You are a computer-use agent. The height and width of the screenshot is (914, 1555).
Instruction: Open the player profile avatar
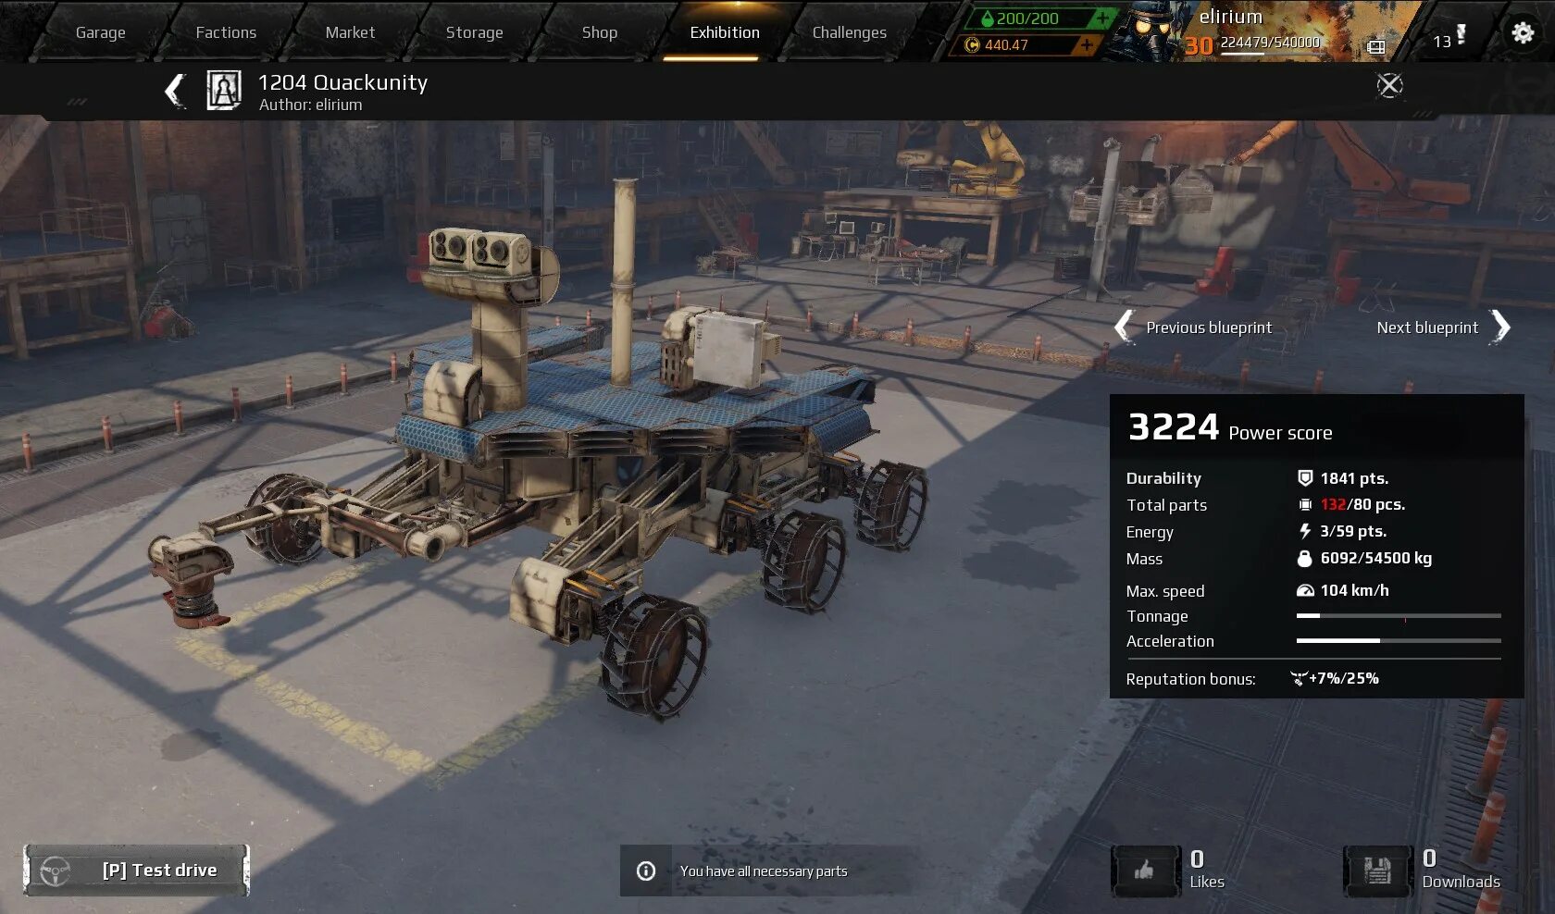click(x=1151, y=31)
